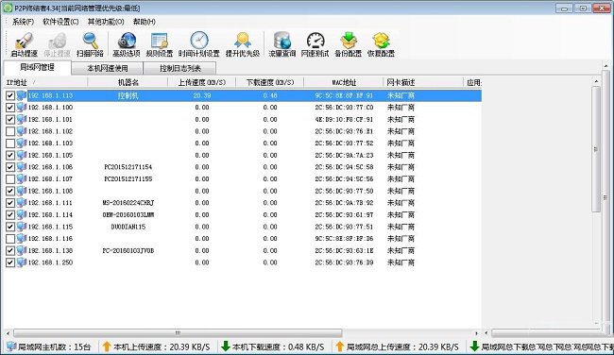The width and height of the screenshot is (614, 355).
Task: Click computer icon for 192.168.1.105
Action: 22,155
